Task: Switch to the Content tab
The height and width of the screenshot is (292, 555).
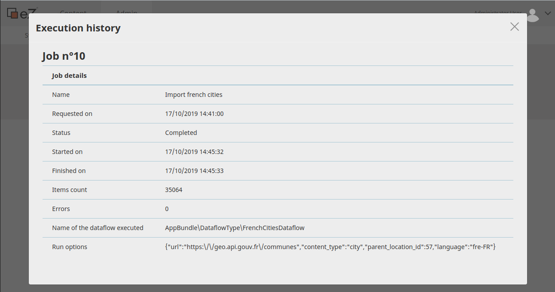Action: click(x=73, y=10)
